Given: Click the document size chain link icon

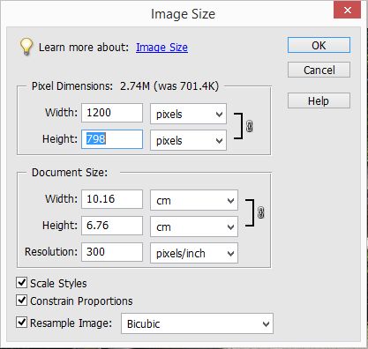Looking at the screenshot, I should pyautogui.click(x=260, y=212).
